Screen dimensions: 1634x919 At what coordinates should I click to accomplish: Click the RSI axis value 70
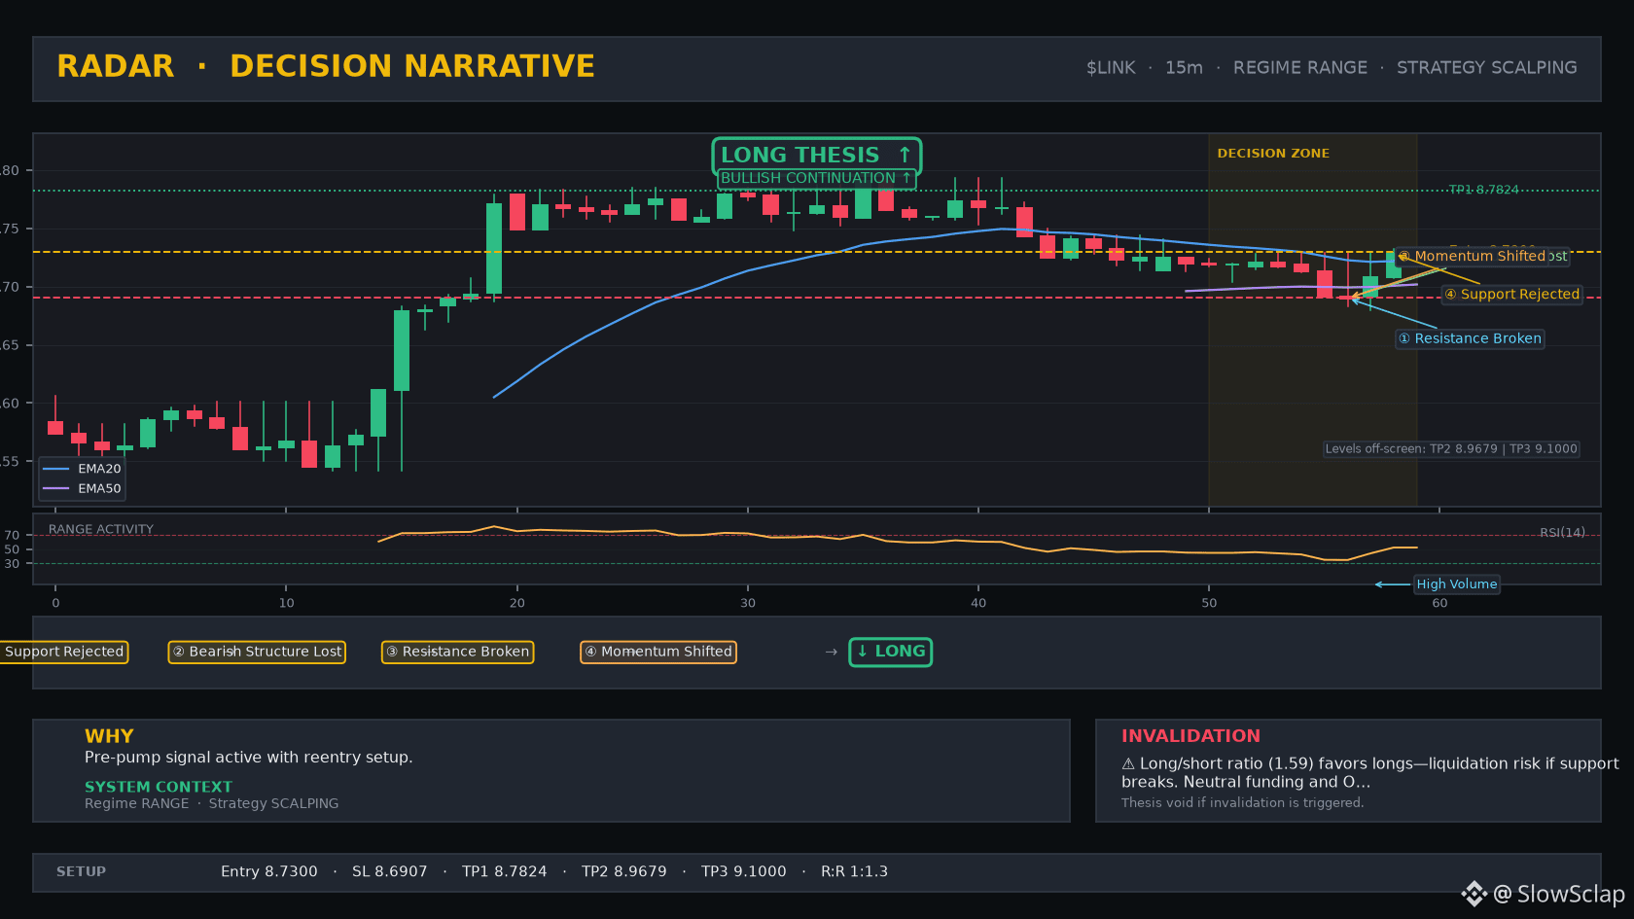[x=12, y=535]
